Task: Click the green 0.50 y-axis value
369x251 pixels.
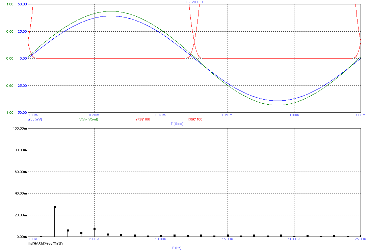Action: point(10,31)
